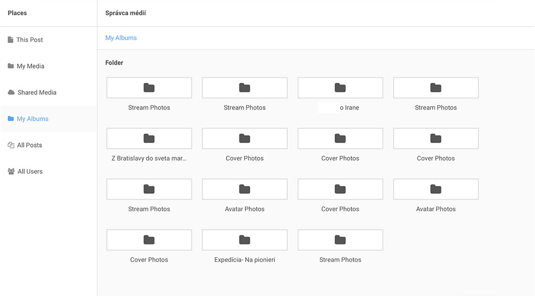Click the My Albums breadcrumb link
The image size is (535, 296).
tap(121, 38)
